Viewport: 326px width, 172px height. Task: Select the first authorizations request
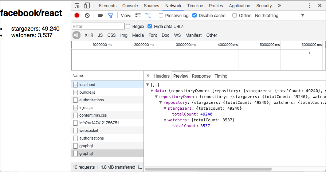[x=107, y=100]
